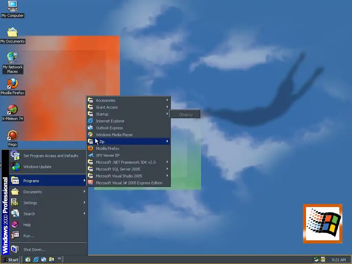Select Programs in the Start menu

[48, 181]
